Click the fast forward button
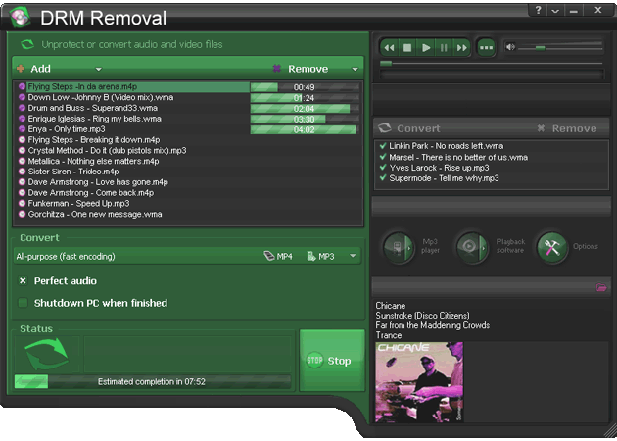Viewport: 617px width, 441px height. 461,47
